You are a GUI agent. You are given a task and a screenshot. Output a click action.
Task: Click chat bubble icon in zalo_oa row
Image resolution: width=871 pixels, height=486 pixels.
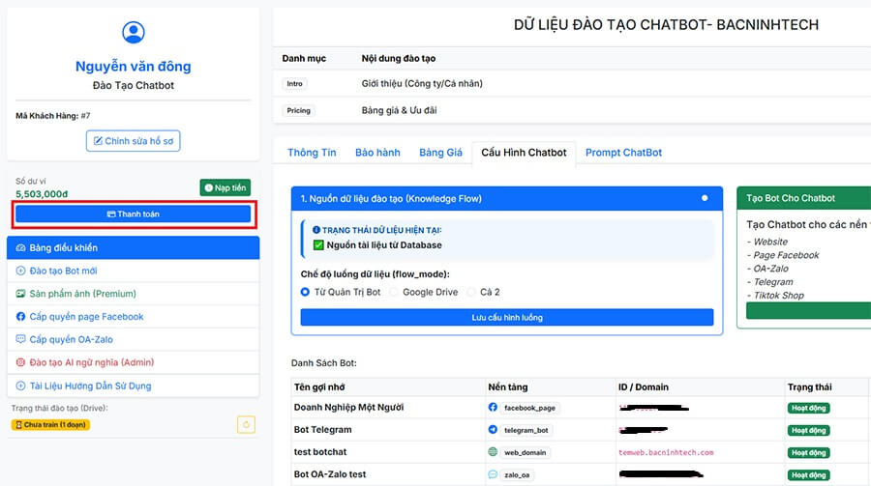pyautogui.click(x=493, y=474)
